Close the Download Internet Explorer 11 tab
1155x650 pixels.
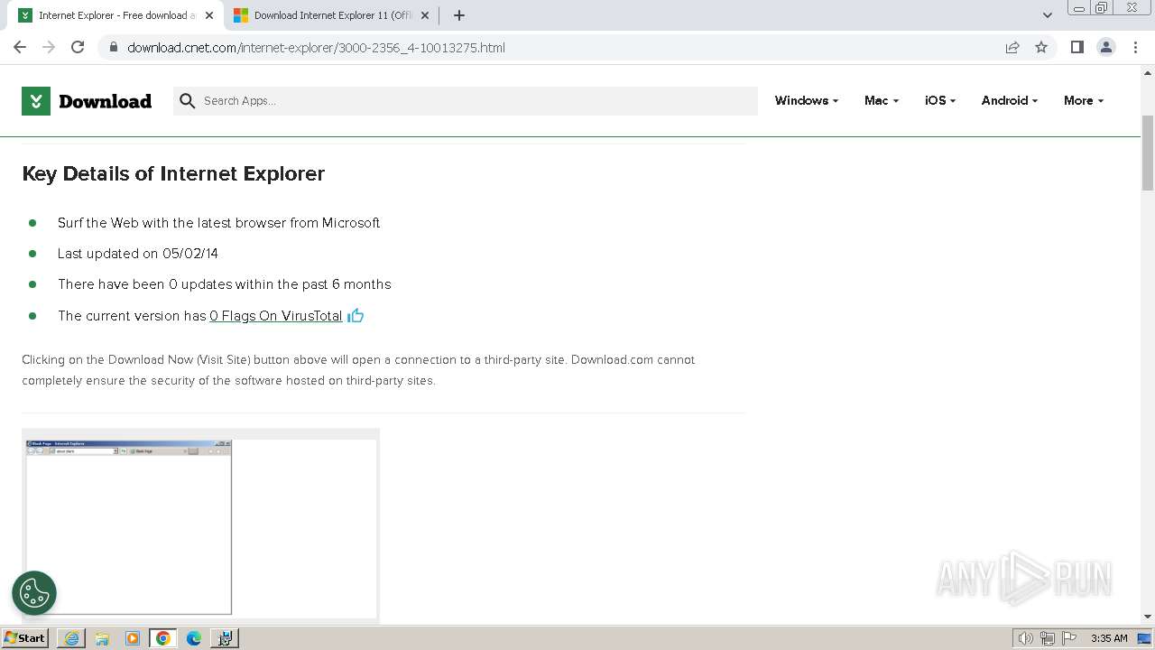coord(425,15)
